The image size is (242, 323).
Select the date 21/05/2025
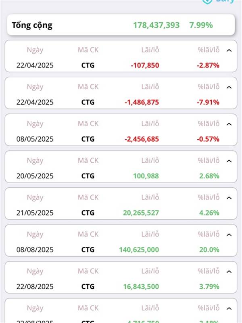(x=35, y=213)
